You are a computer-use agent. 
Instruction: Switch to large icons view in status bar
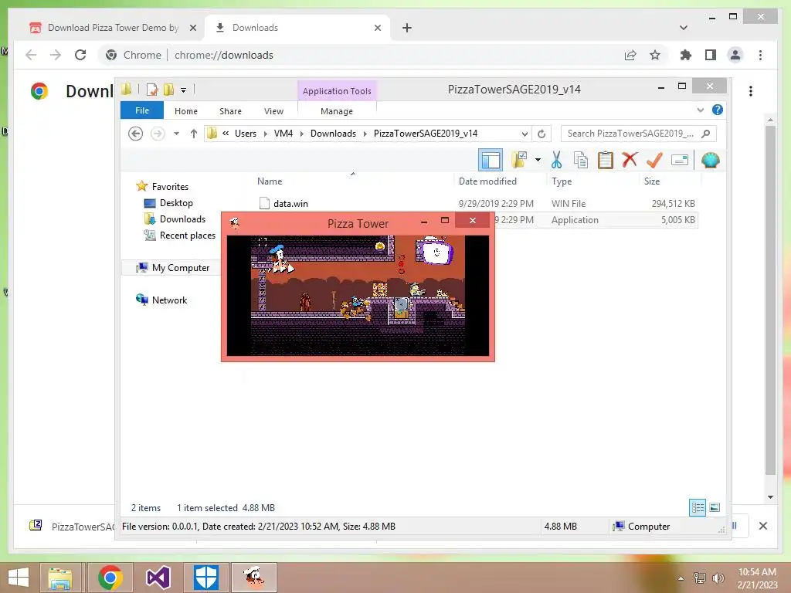pos(715,508)
